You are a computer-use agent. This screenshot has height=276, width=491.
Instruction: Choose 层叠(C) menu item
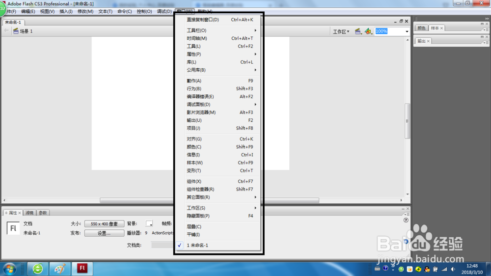point(218,226)
